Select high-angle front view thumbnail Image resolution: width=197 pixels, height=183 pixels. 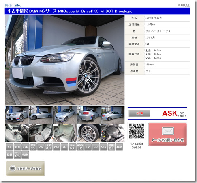click(x=65, y=115)
